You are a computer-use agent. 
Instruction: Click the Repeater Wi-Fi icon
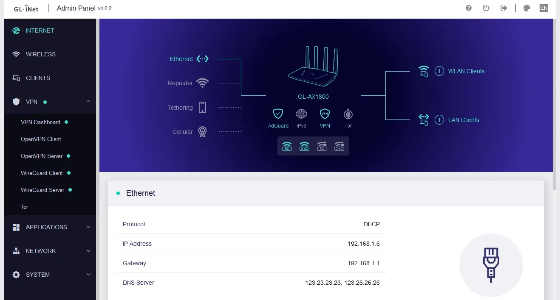[x=202, y=83]
